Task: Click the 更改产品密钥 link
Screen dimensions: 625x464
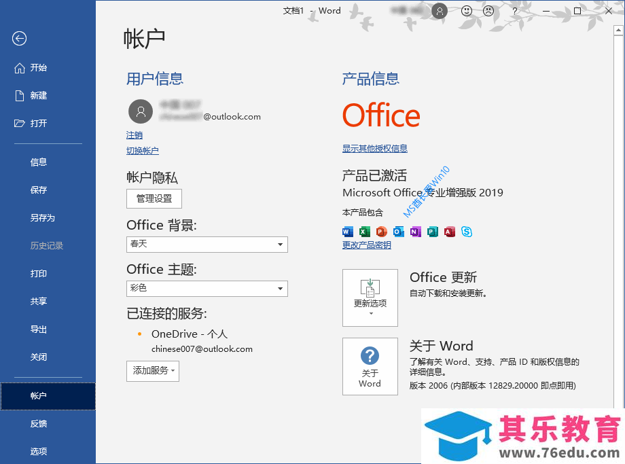Action: tap(367, 245)
